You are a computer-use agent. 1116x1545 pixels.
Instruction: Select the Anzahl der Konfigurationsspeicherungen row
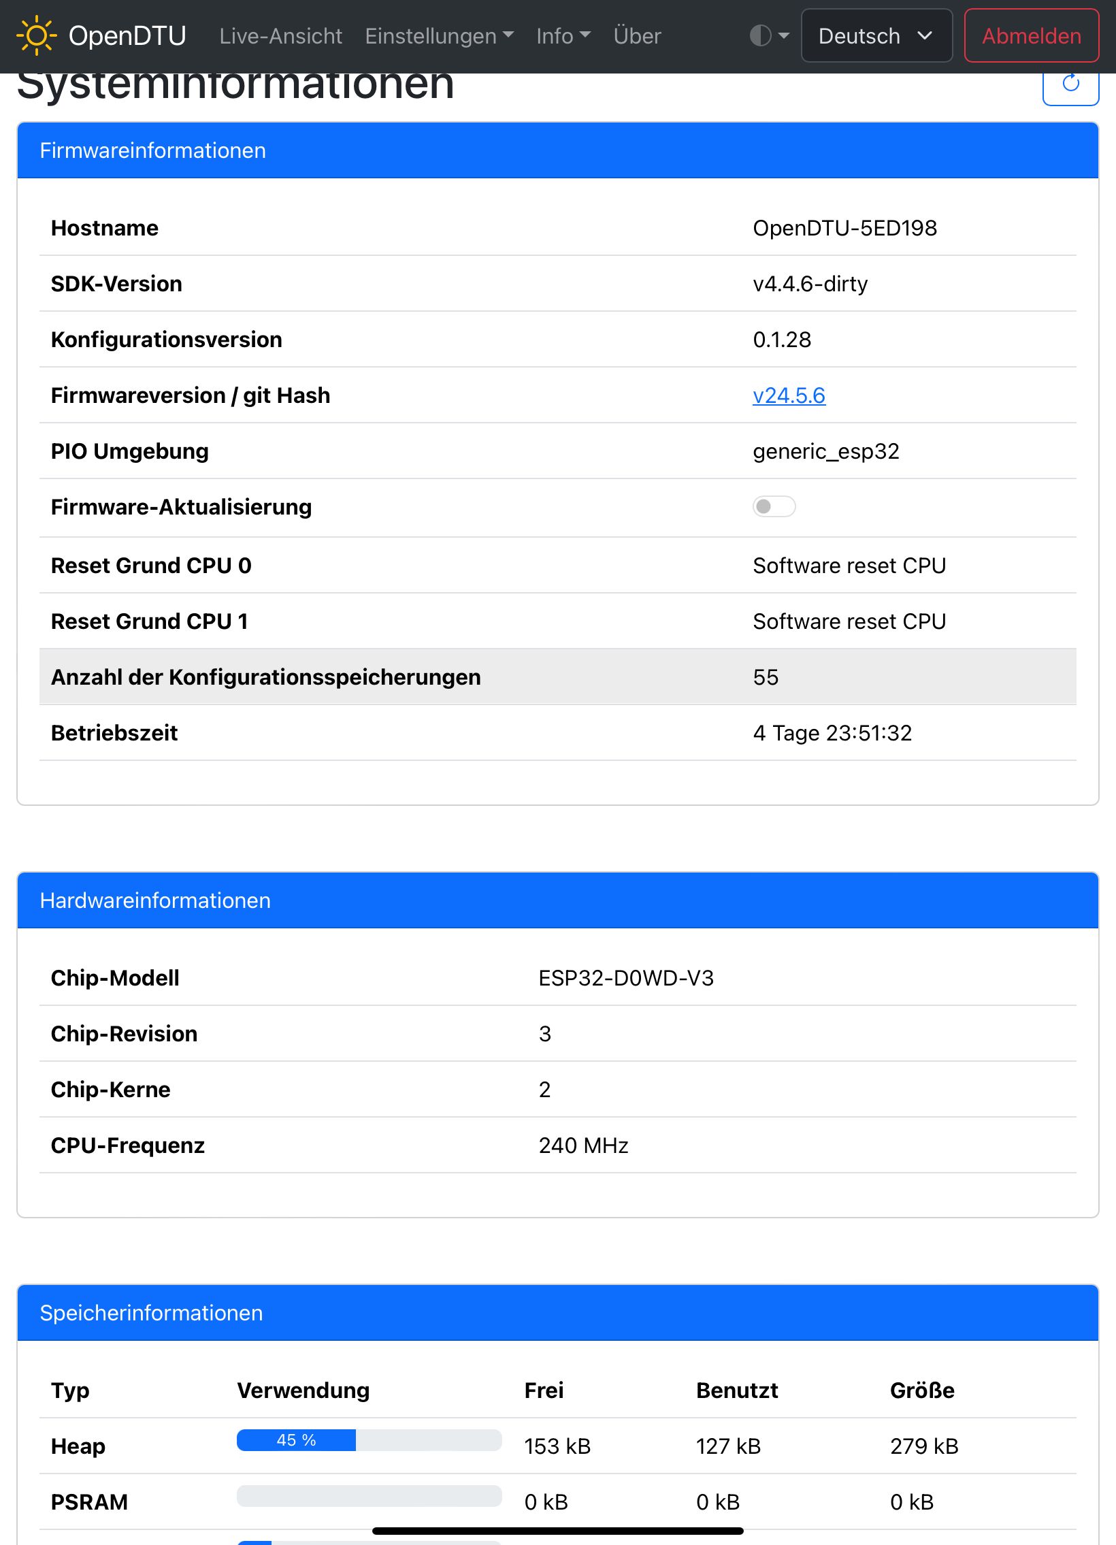tap(557, 677)
